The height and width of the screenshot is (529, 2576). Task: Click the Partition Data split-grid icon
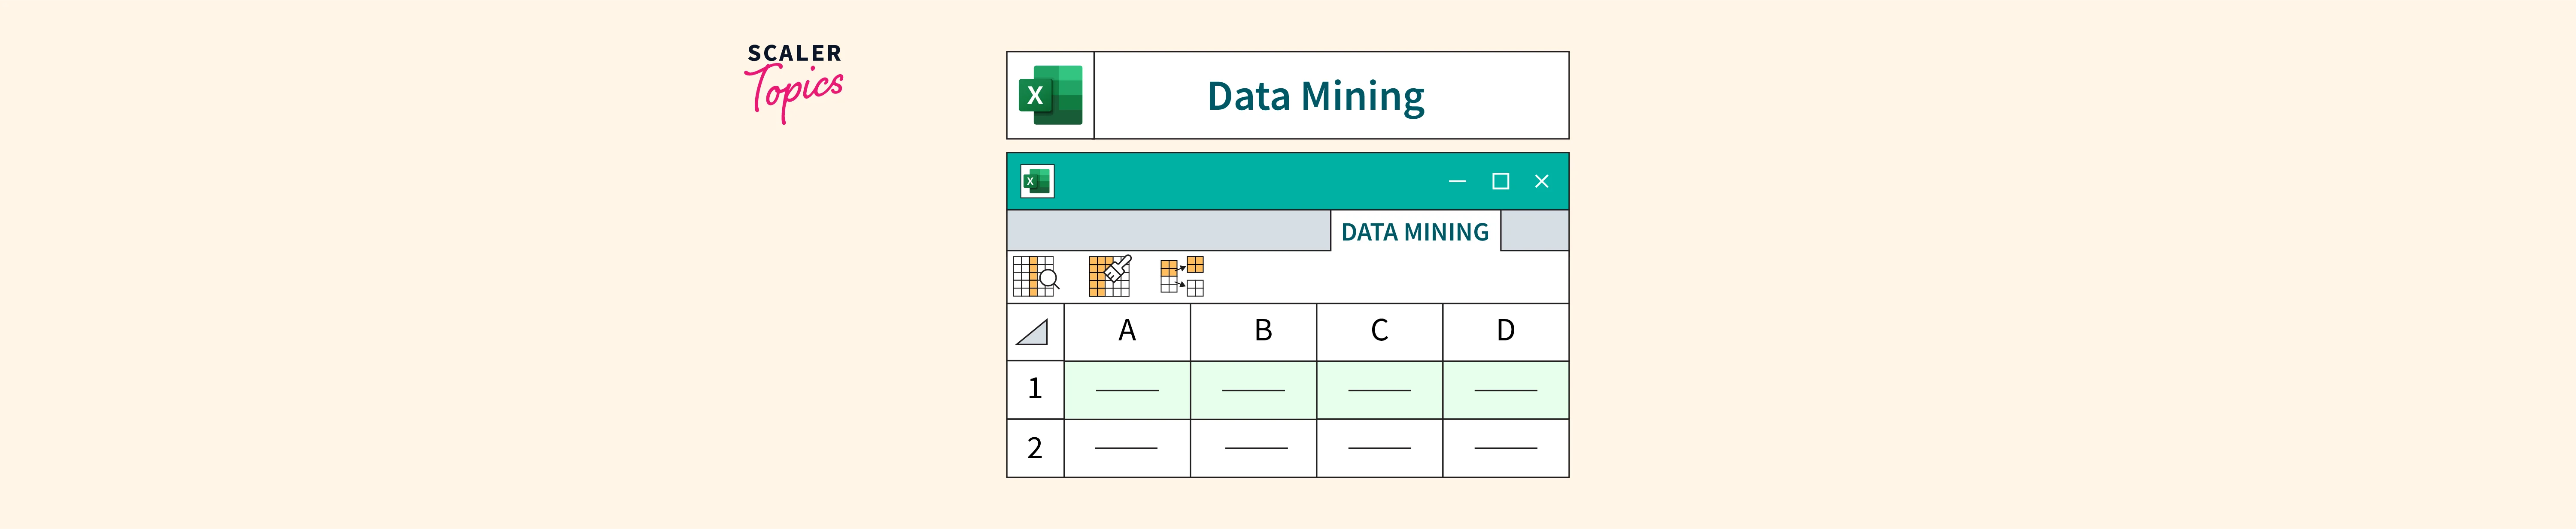click(1181, 277)
